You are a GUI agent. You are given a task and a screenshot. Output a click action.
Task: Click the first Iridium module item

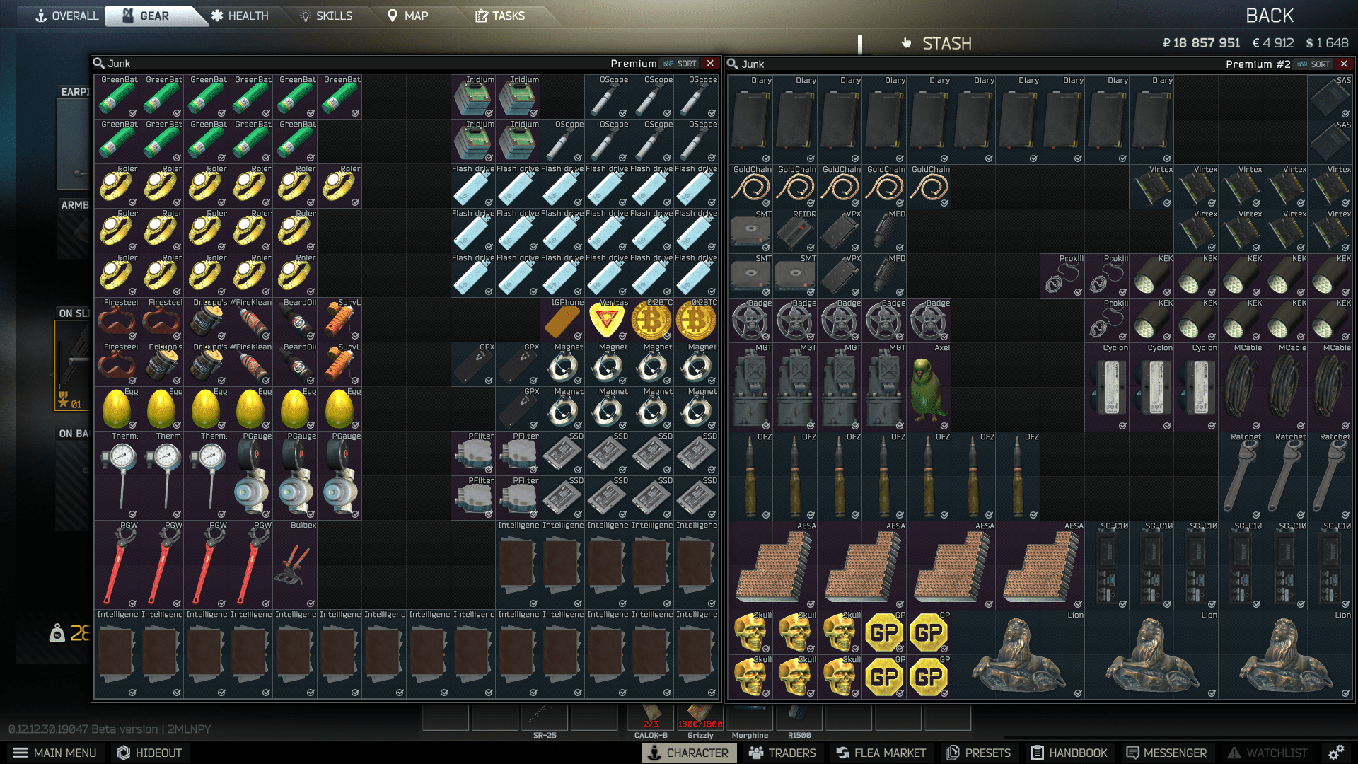(473, 96)
